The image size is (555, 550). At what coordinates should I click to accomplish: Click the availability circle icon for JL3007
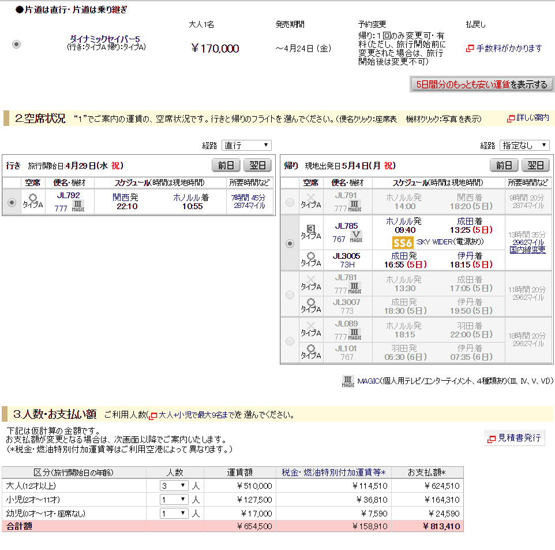click(311, 302)
